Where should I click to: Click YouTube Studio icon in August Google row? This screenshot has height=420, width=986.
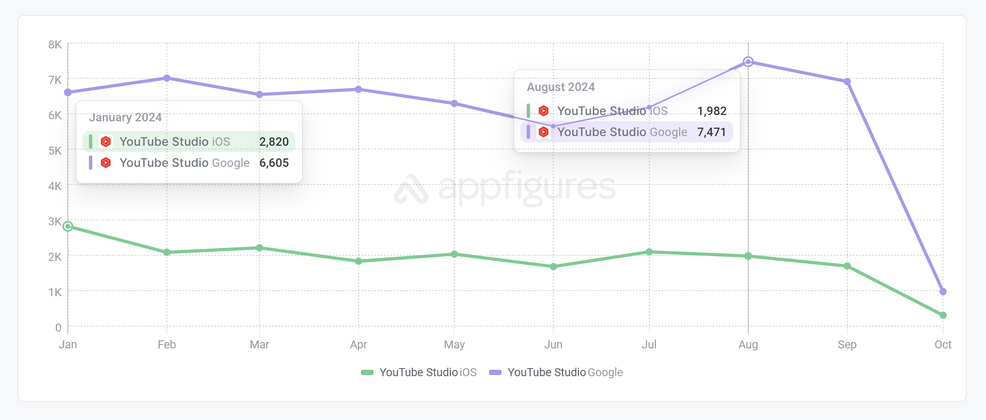pos(544,132)
